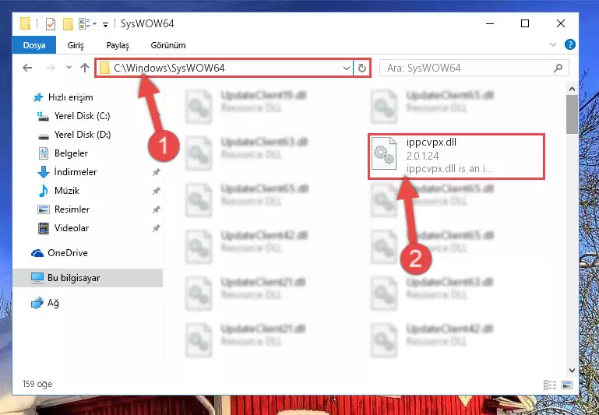599x415 pixels.
Task: Click the scrollbar up arrow
Action: 572,89
